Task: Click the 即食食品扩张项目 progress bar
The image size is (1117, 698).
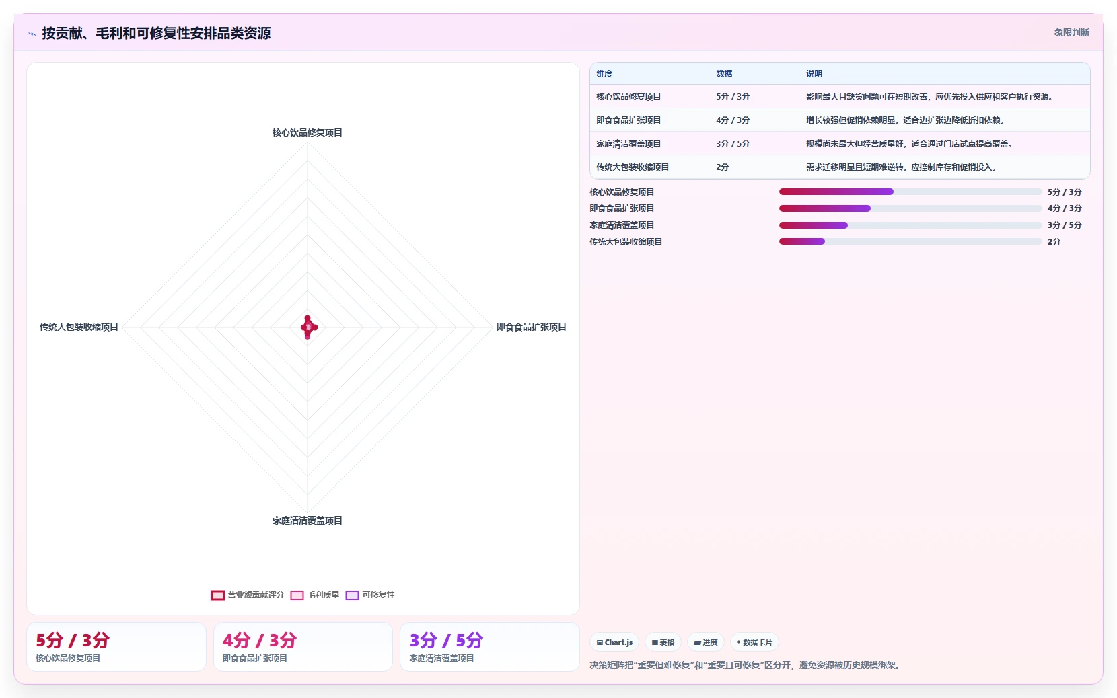Action: (910, 208)
